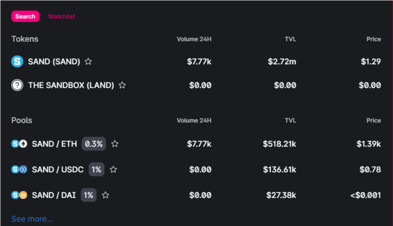Click the SAND/USDC paired token icons
Screen dimensions: 393x226
(x=19, y=170)
